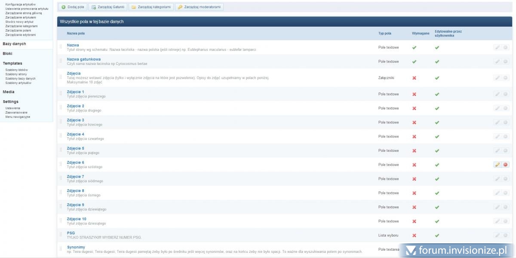Viewport: 516px width, 258px height.
Task: Expand the Media sidebar section
Action: (9, 92)
